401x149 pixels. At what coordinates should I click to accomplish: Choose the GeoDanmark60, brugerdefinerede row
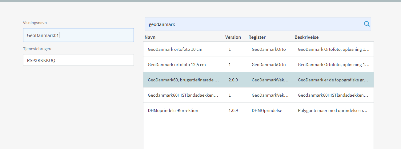[x=183, y=80]
